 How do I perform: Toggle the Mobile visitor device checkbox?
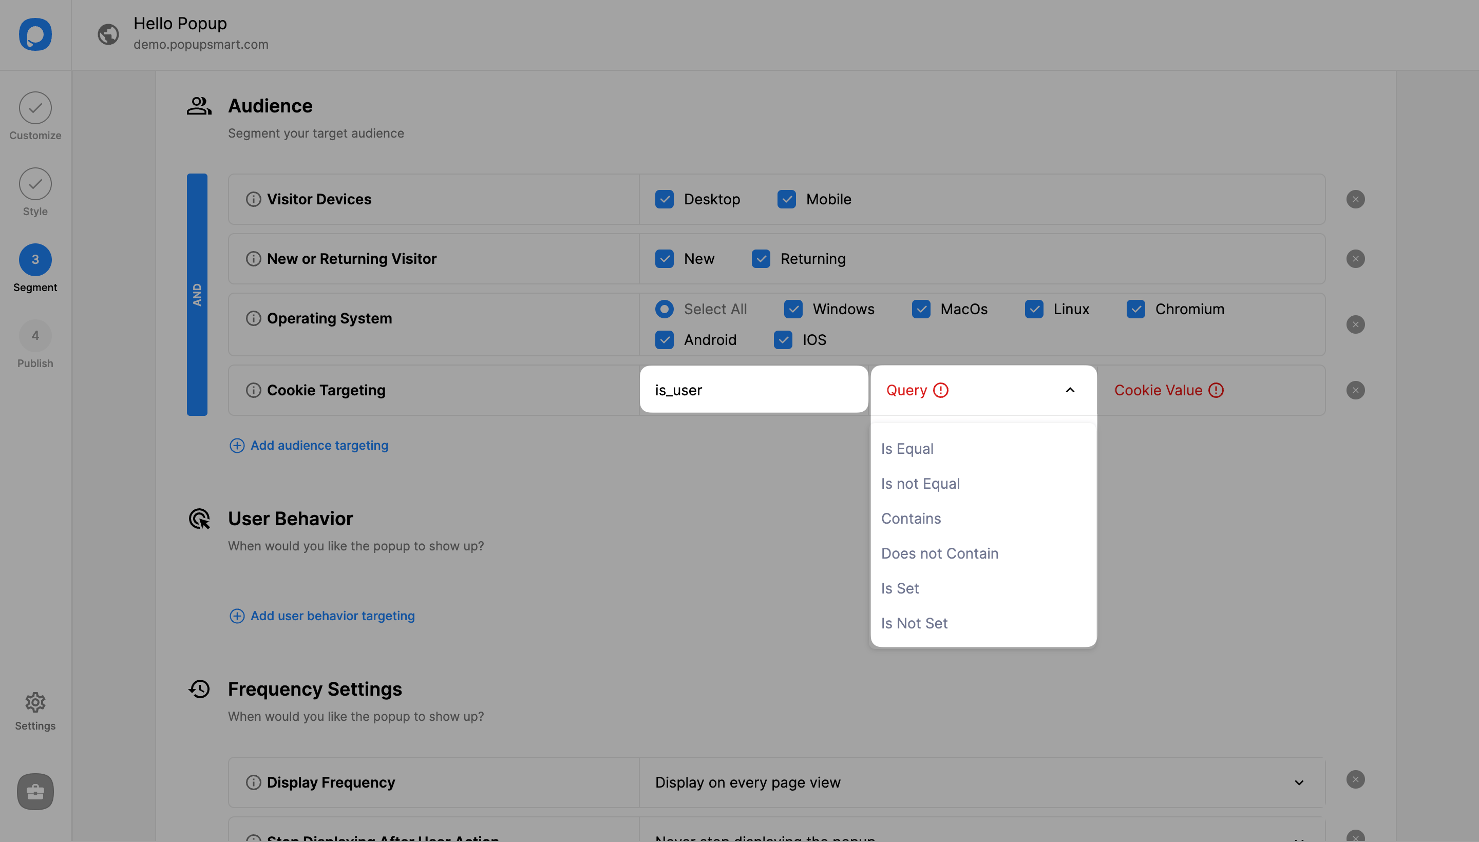coord(787,199)
